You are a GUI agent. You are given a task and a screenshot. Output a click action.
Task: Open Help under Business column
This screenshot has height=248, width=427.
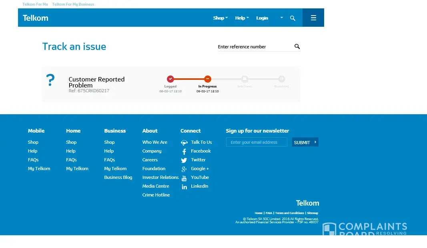point(109,151)
